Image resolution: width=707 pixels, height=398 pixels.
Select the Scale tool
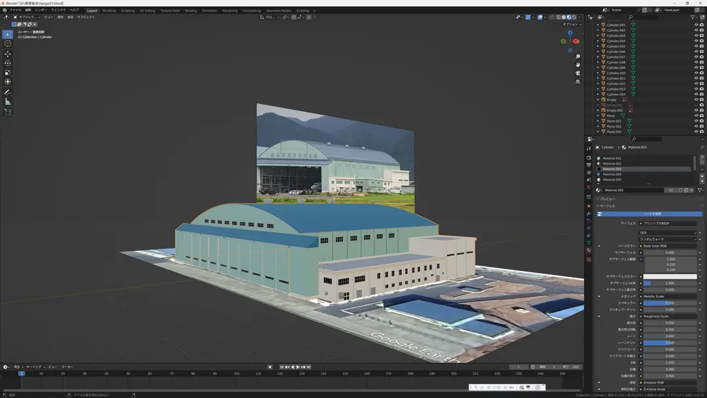point(8,72)
